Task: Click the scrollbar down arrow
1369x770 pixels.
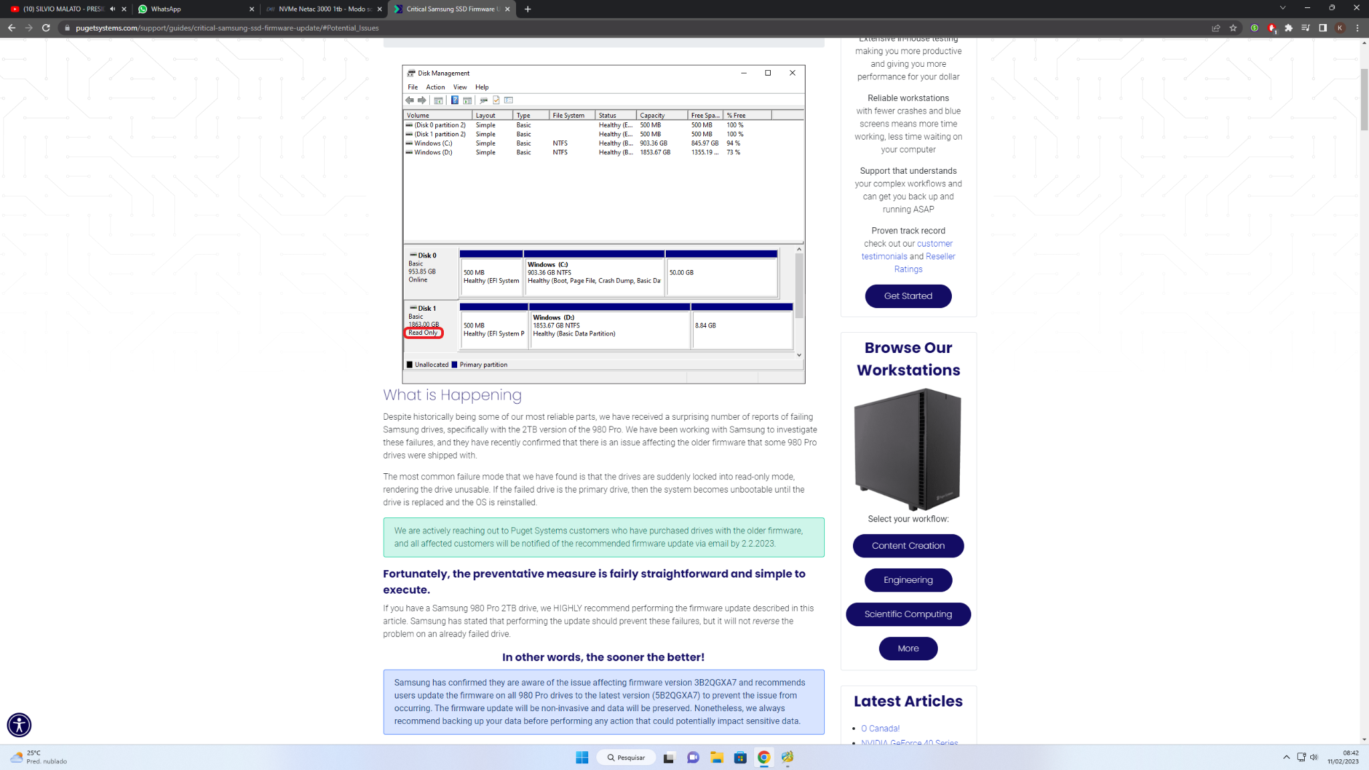Action: click(x=1364, y=739)
